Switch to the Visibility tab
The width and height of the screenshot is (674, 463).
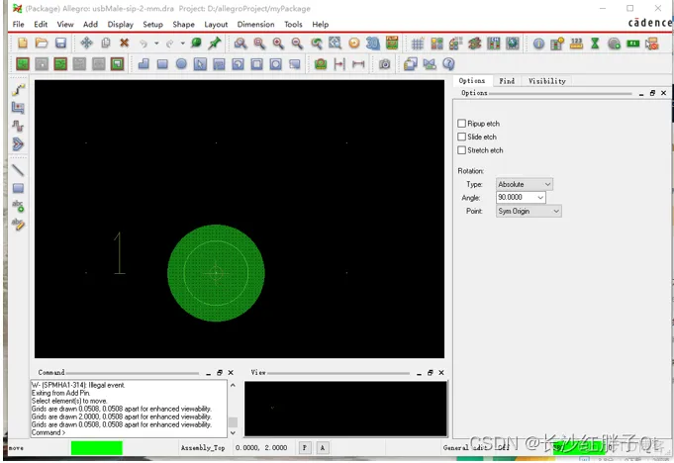click(546, 81)
